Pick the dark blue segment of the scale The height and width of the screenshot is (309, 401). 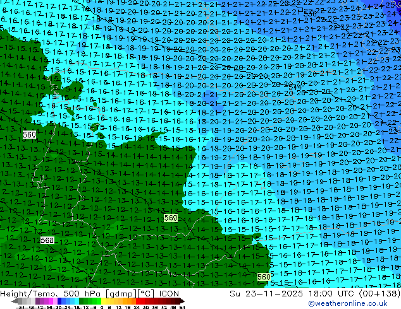(59, 301)
